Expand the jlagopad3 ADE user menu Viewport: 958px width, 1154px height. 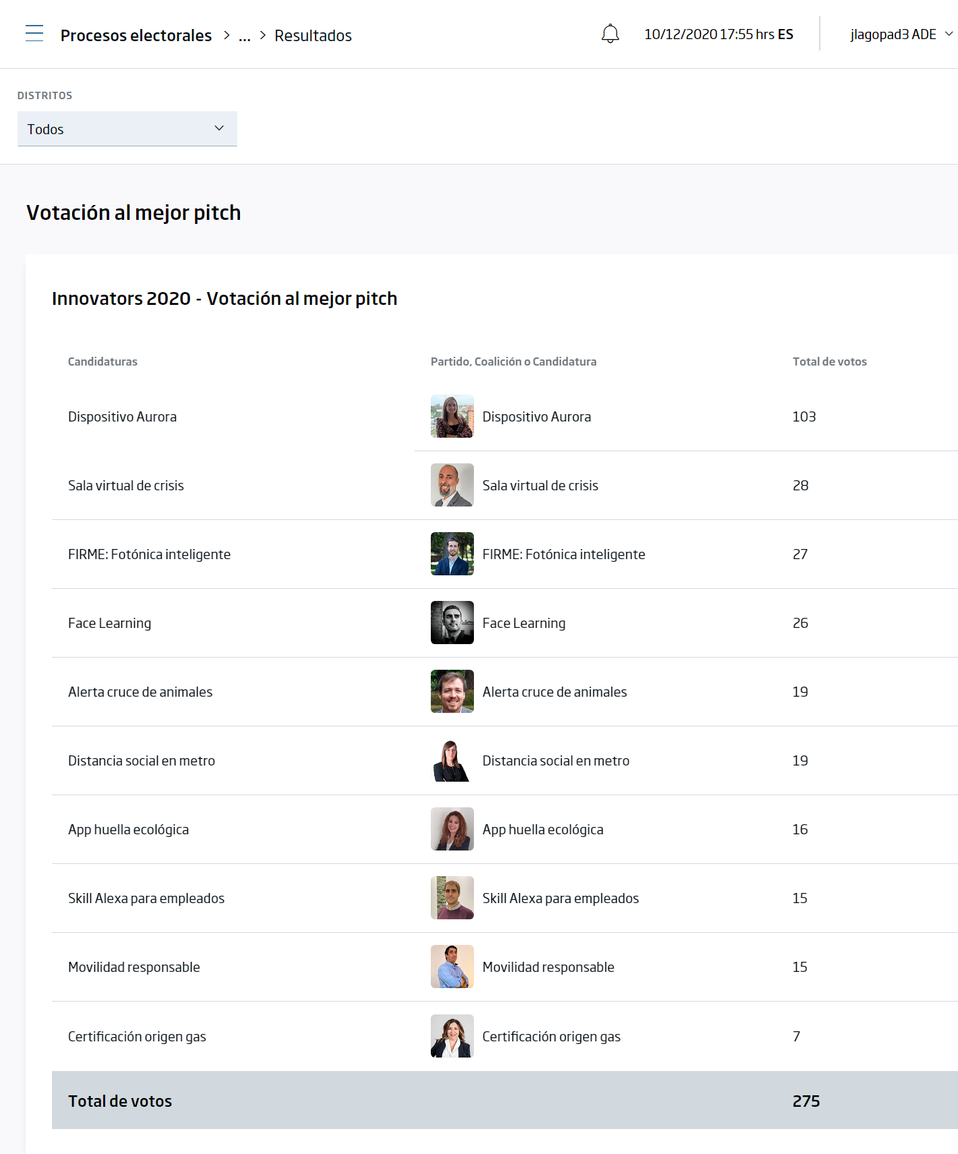(x=901, y=34)
